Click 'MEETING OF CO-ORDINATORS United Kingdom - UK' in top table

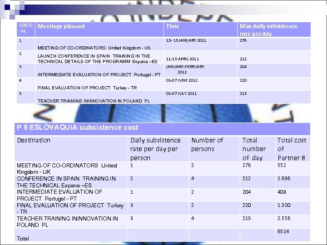pyautogui.click(x=94, y=48)
